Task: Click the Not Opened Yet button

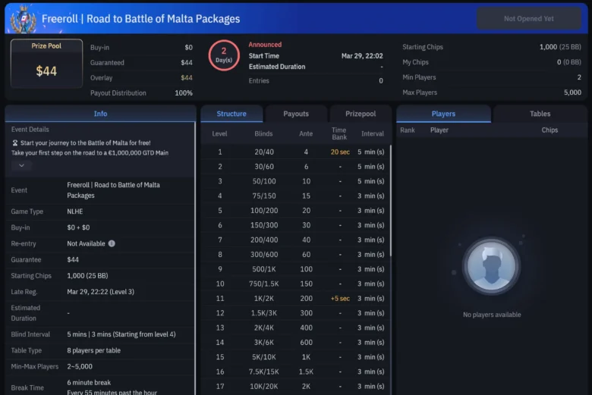Action: 528,18
